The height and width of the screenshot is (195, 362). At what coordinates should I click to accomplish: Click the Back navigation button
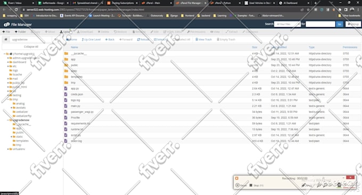pyautogui.click(x=110, y=40)
